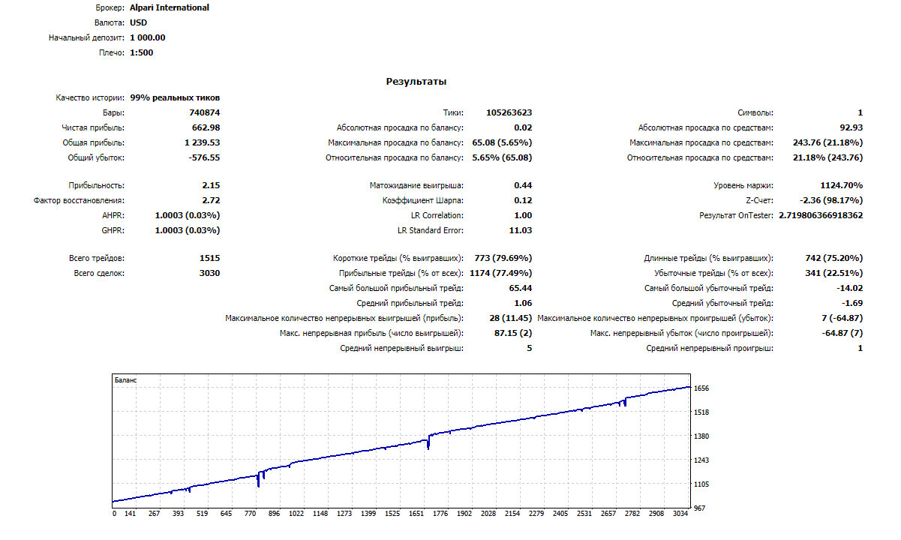Image resolution: width=901 pixels, height=540 pixels.
Task: Select the Фактор восстановления label
Action: click(x=79, y=200)
